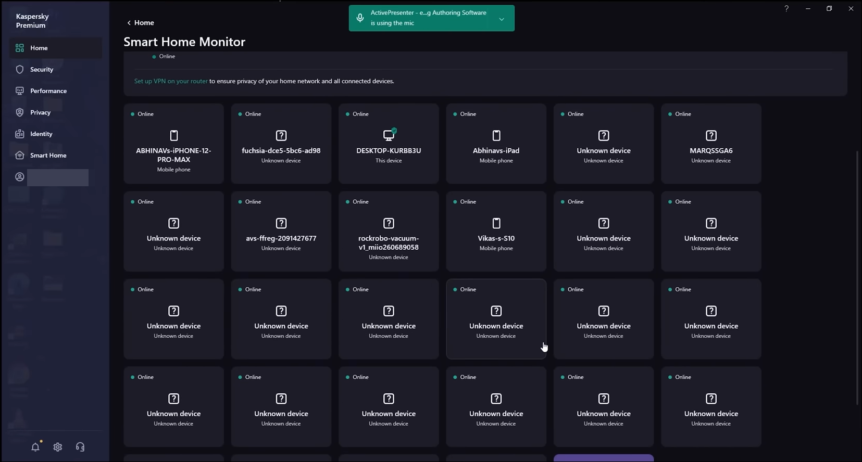Click the microphone icon in ActivePresenter notification

point(360,18)
